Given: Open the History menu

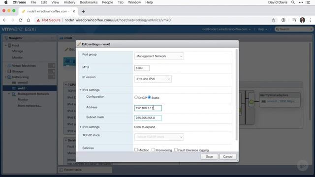Looking at the screenshot, I should [69, 2].
